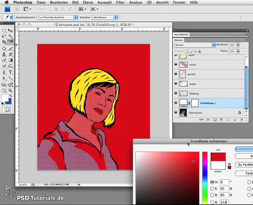Select the Hand tool
The image size is (253, 205).
(x=4, y=90)
